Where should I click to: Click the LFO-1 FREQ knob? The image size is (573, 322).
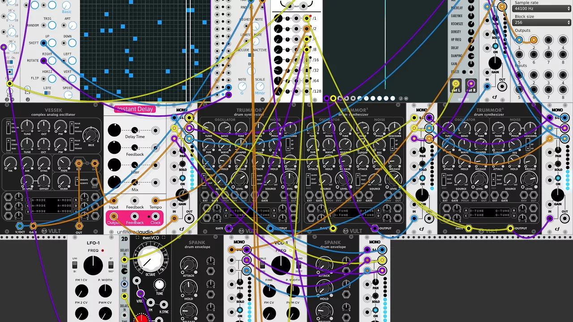(93, 266)
